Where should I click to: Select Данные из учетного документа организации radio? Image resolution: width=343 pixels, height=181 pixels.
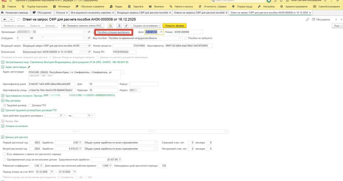[98, 57]
